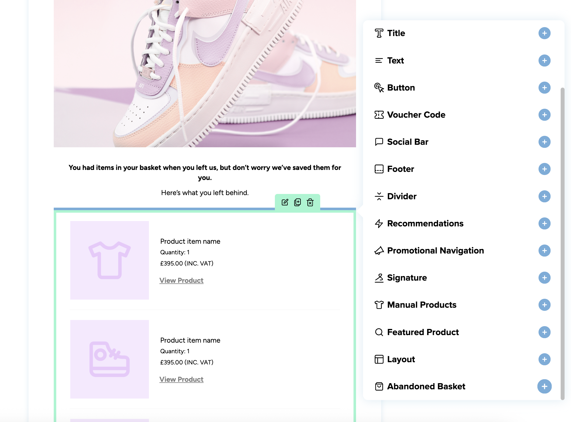
Task: Select the Signature pen icon
Action: click(x=379, y=278)
